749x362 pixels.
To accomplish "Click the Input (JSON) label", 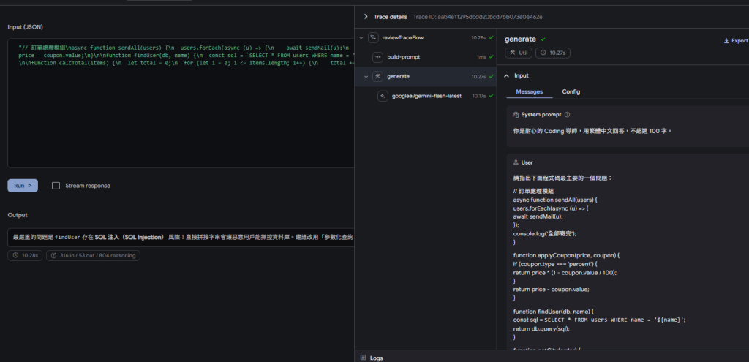I will tap(26, 27).
